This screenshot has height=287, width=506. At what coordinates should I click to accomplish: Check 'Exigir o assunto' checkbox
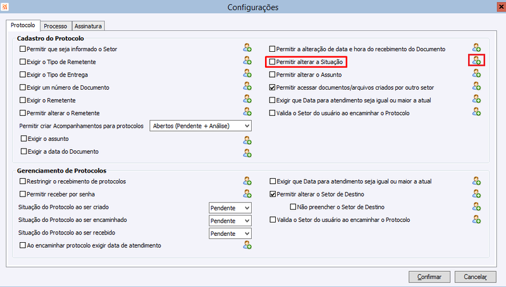tap(23, 138)
